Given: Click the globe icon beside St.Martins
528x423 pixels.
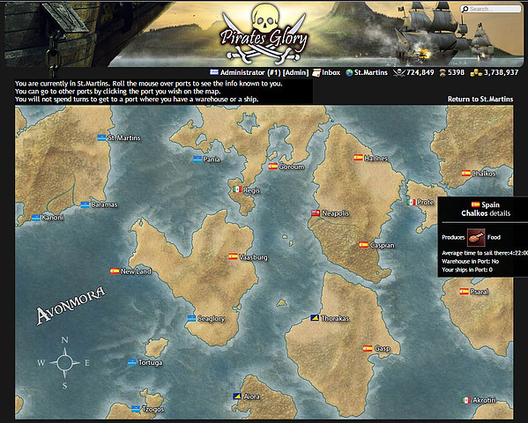Looking at the screenshot, I should [349, 72].
